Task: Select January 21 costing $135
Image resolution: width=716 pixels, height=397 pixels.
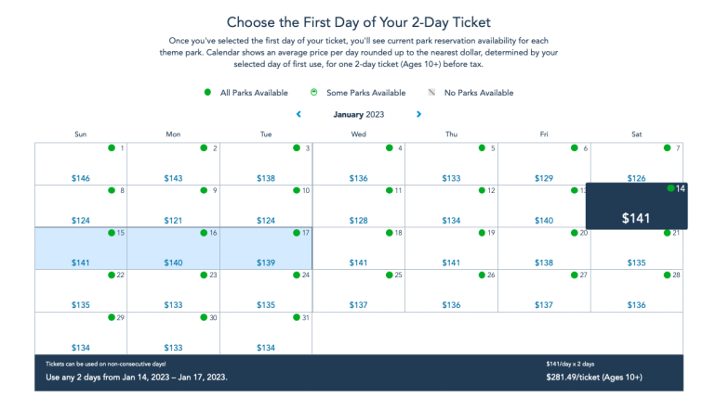Action: (x=636, y=249)
